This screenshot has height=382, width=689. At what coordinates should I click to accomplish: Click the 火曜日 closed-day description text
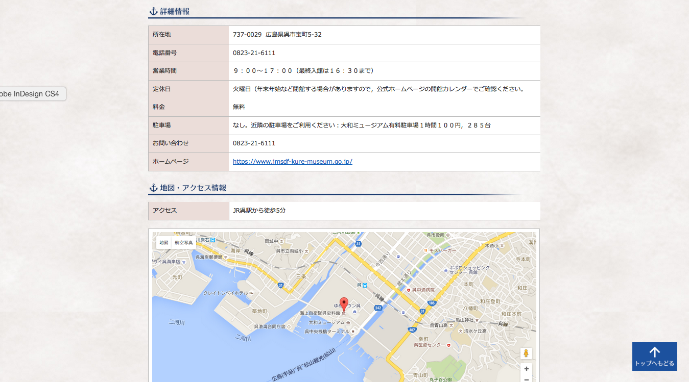coord(379,89)
